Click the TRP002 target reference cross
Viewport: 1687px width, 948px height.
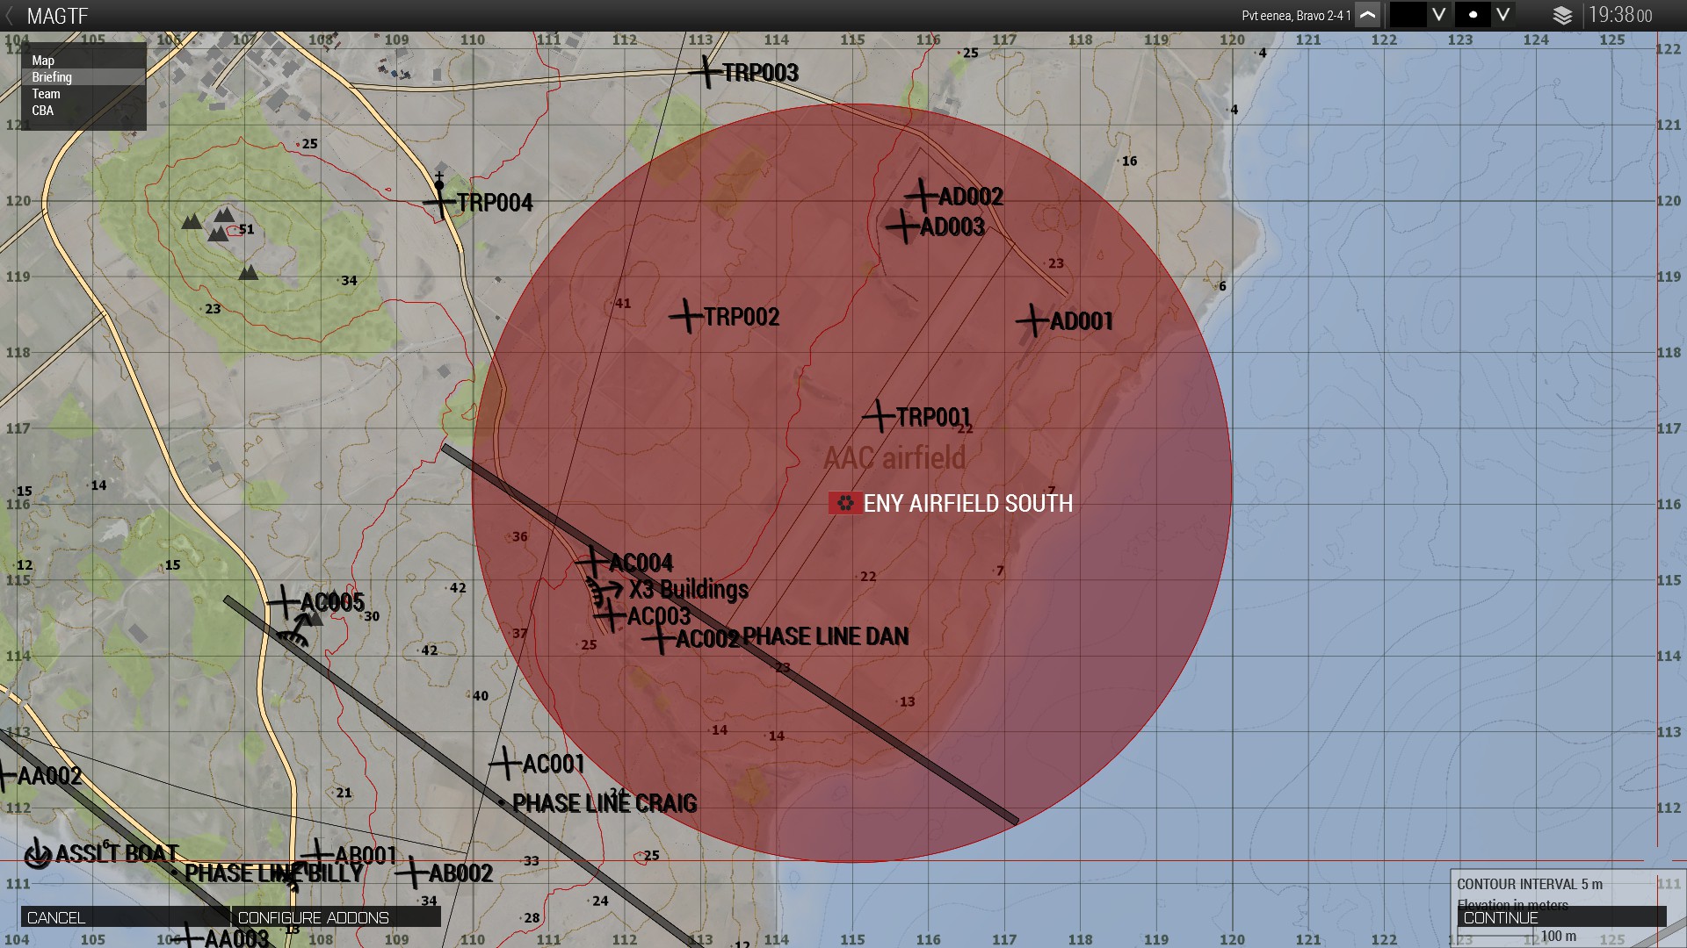[x=685, y=316]
